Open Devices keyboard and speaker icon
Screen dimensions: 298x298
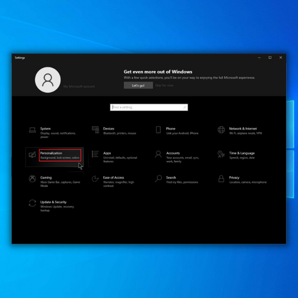coord(95,130)
